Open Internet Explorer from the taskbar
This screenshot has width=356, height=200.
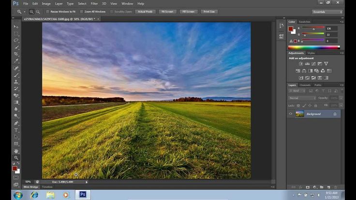point(34,195)
